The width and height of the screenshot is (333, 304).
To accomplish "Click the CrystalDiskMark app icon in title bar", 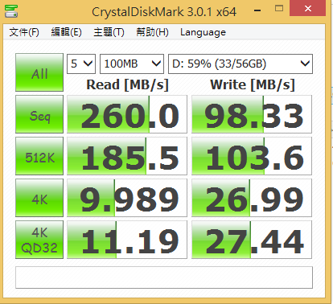I will click(11, 11).
